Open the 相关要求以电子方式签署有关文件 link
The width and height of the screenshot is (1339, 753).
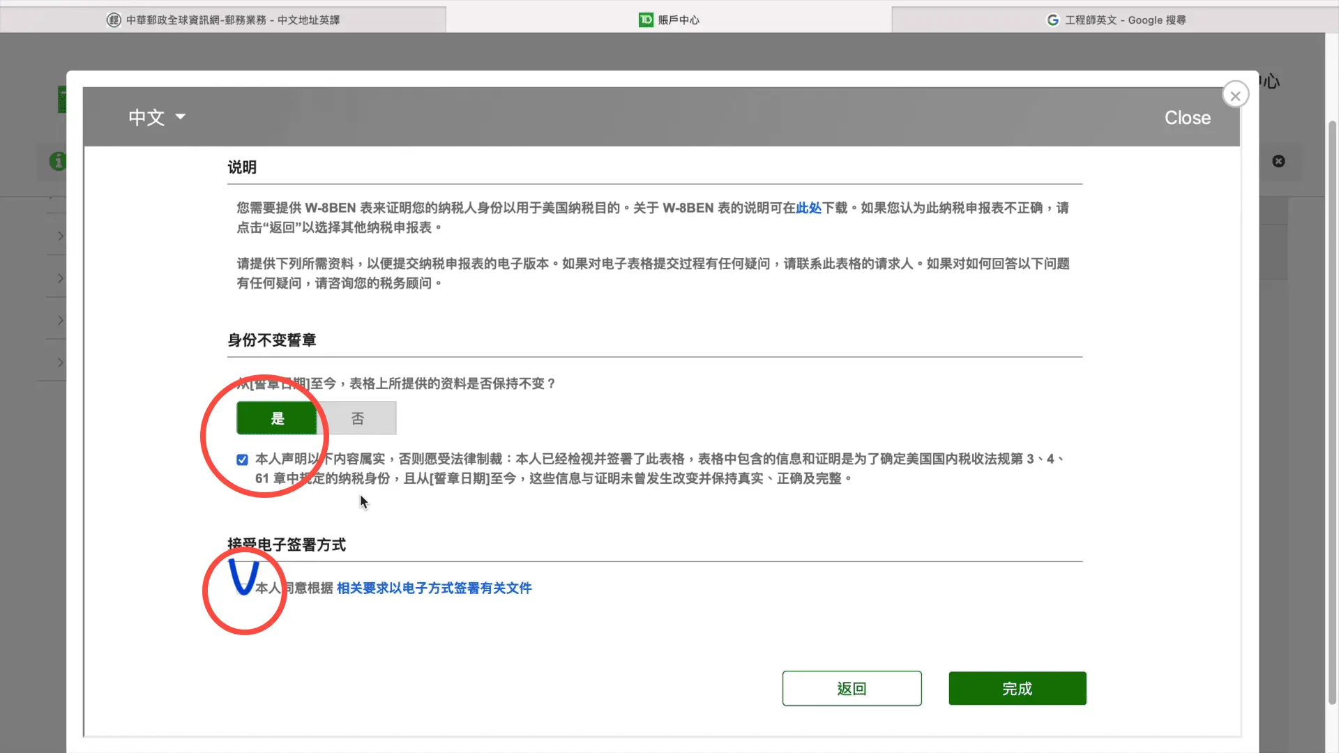(x=434, y=588)
